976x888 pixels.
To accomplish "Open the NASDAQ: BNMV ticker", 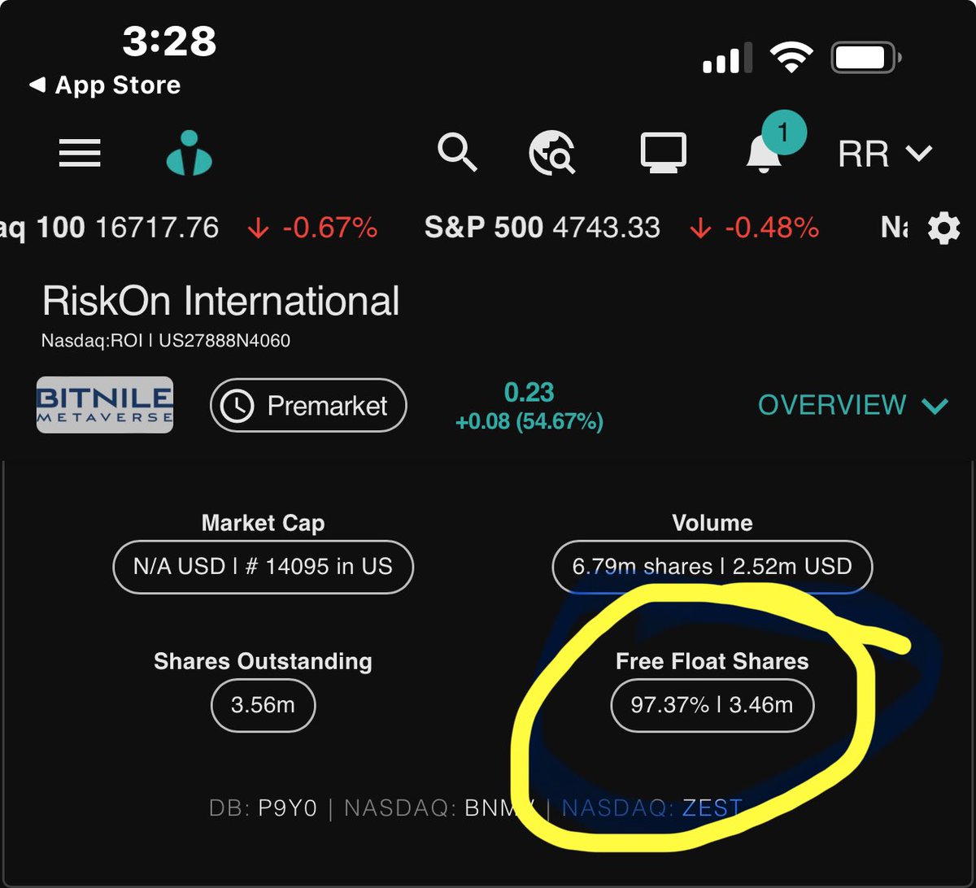I will pyautogui.click(x=439, y=808).
